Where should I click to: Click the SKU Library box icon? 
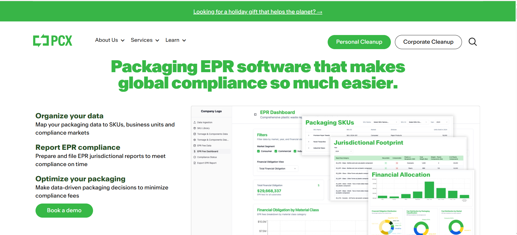(x=194, y=128)
